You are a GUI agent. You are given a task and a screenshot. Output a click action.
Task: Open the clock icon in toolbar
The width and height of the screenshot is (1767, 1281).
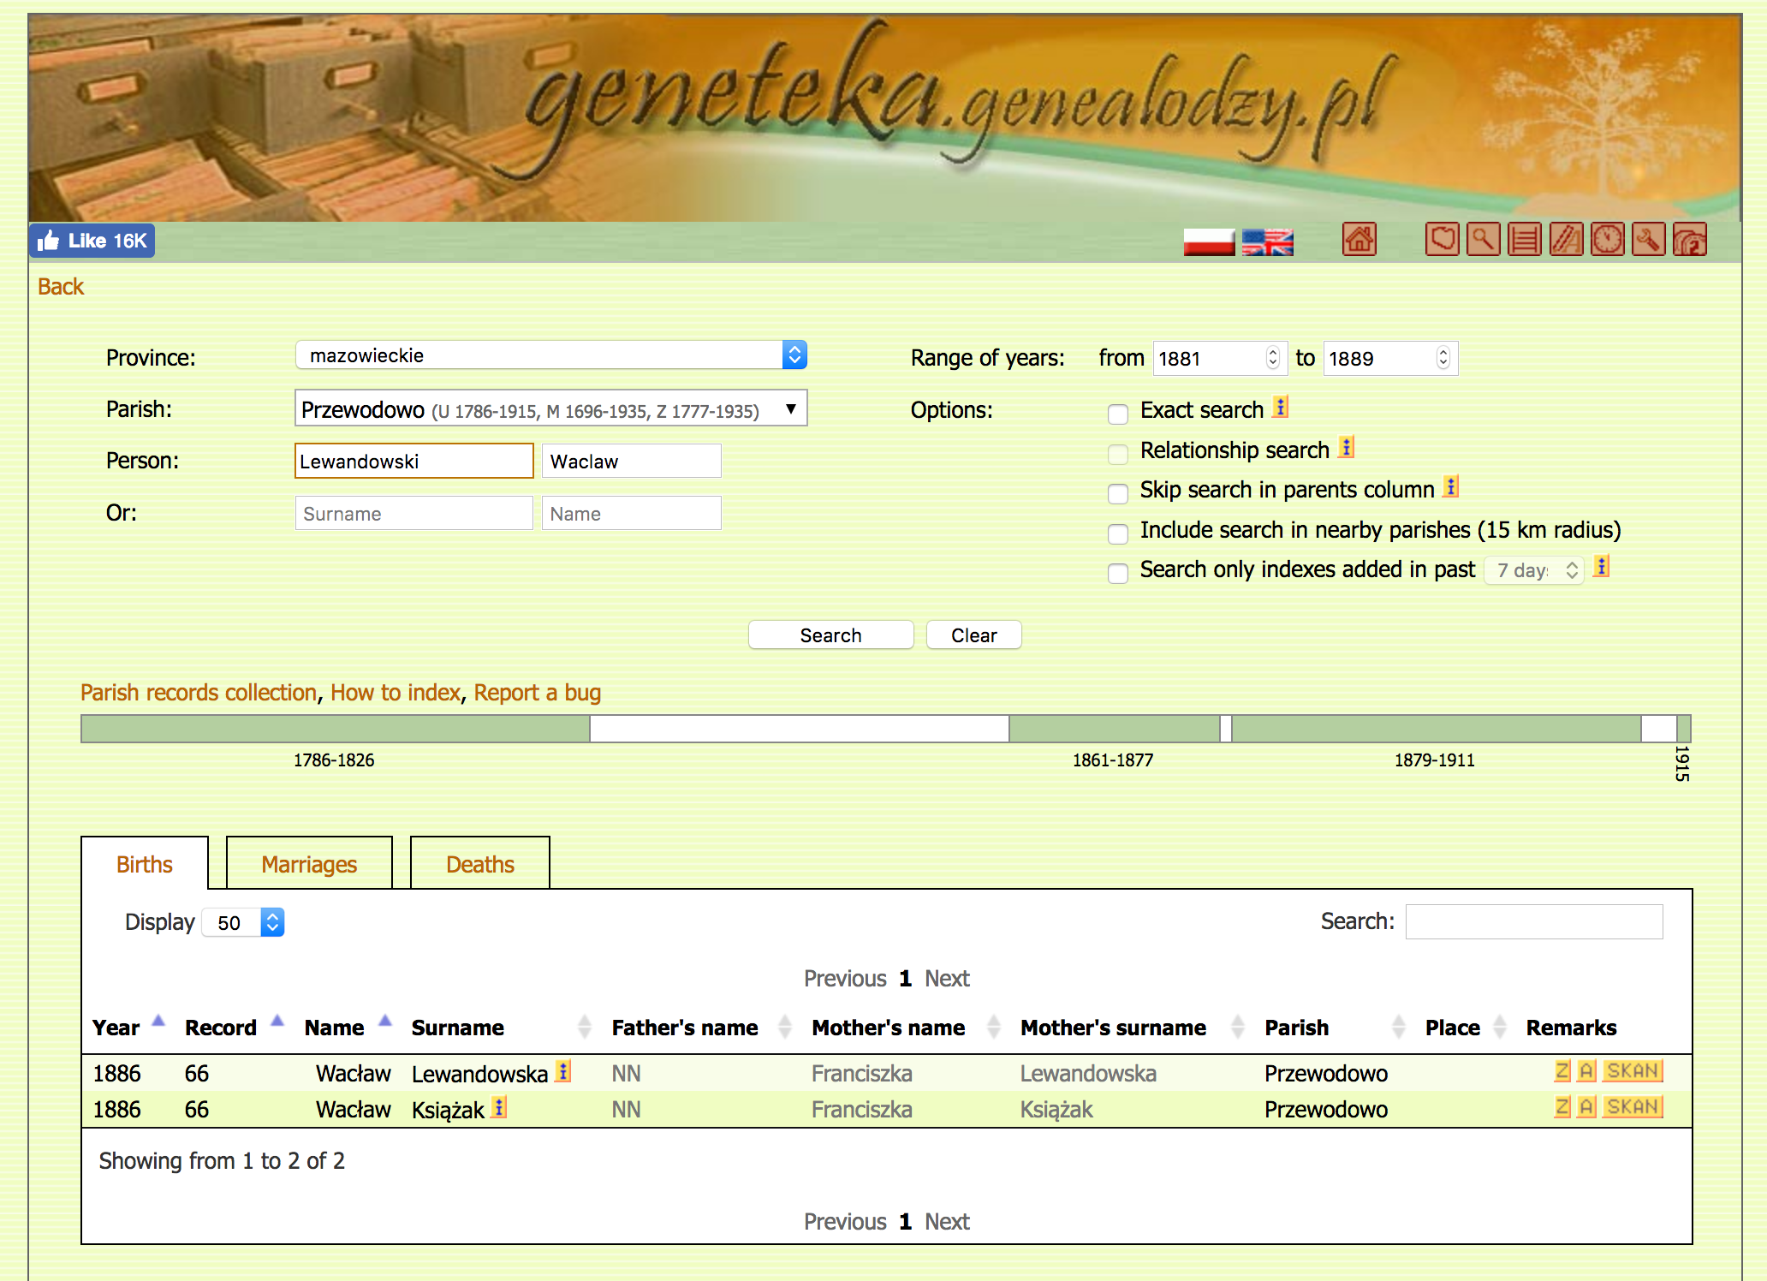1607,240
